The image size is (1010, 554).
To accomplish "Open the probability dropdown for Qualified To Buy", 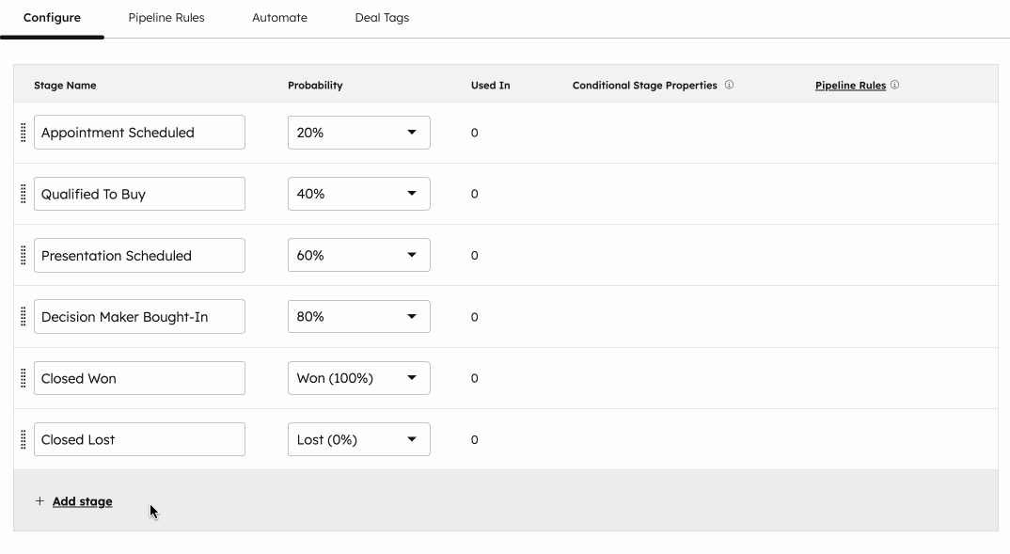I will (x=358, y=194).
